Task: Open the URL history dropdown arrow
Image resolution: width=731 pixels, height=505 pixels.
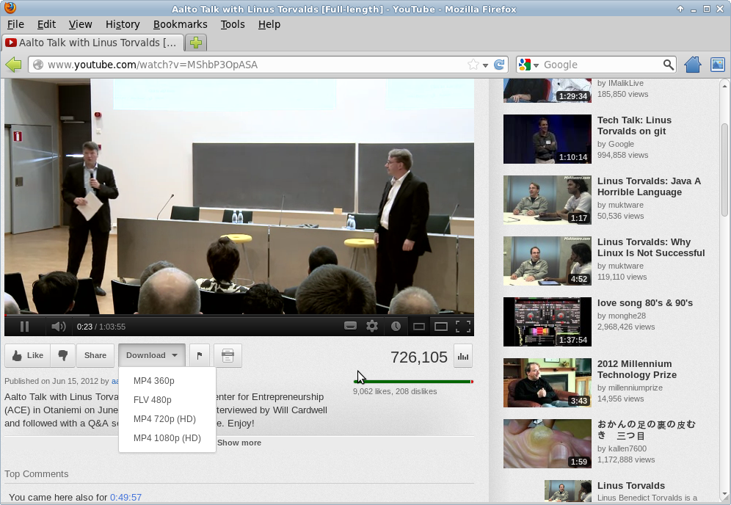Action: 485,65
